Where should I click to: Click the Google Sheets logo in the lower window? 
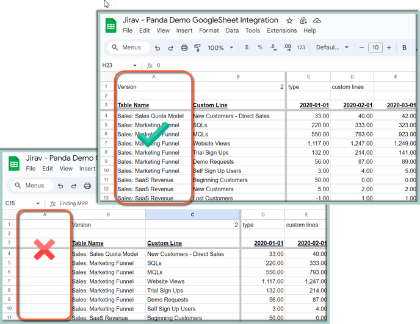click(14, 163)
